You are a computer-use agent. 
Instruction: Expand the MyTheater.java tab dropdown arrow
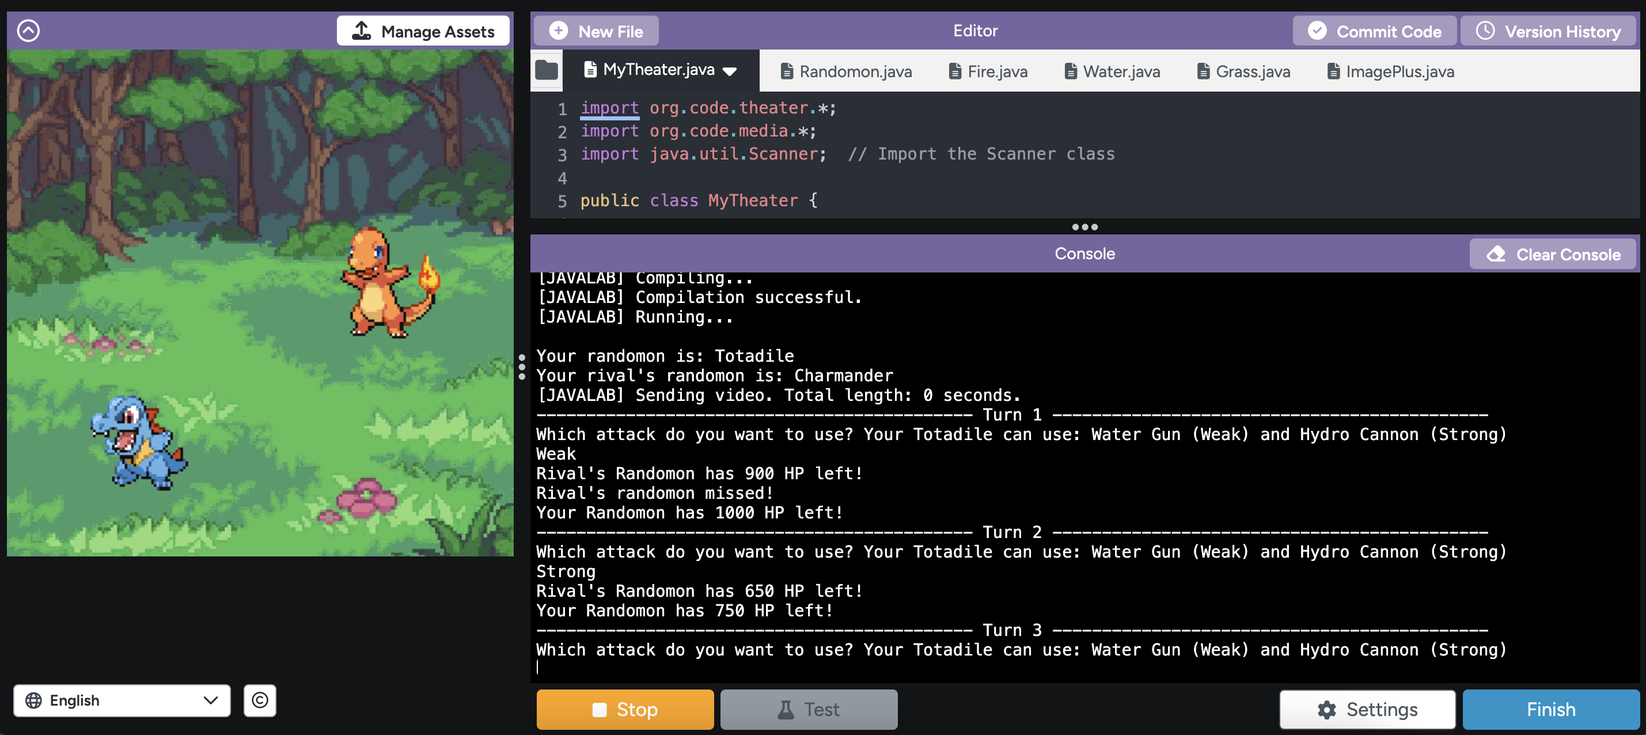(730, 71)
